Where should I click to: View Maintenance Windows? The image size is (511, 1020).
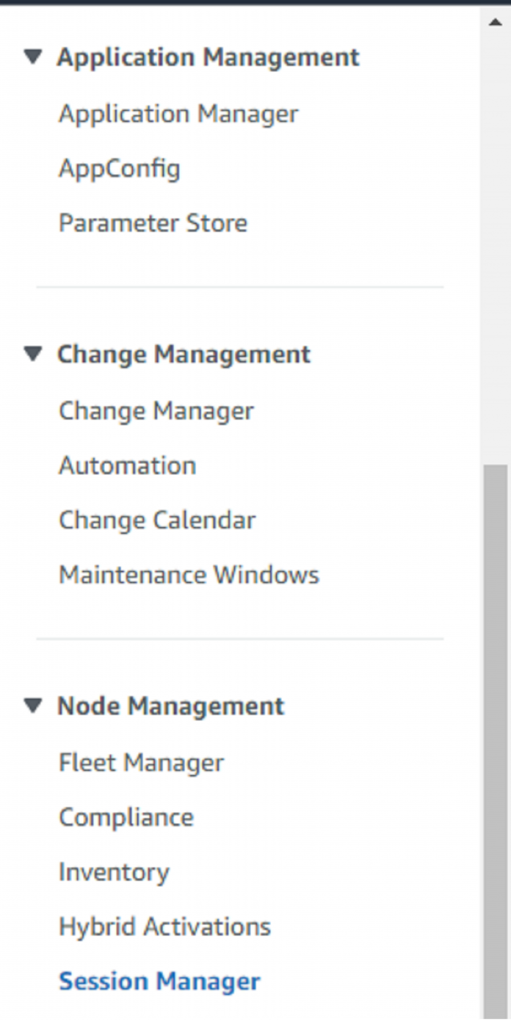point(188,574)
